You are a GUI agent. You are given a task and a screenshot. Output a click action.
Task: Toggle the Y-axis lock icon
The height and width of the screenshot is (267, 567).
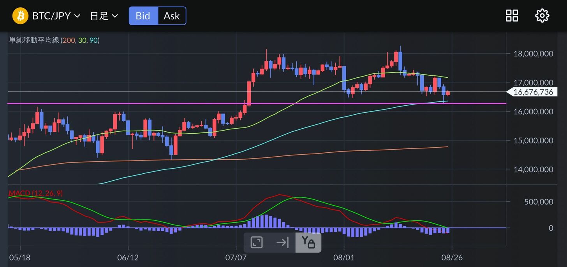pyautogui.click(x=308, y=243)
